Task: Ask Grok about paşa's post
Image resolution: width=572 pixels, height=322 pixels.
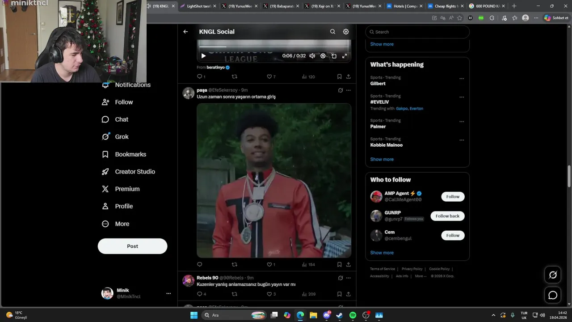Action: [x=340, y=90]
